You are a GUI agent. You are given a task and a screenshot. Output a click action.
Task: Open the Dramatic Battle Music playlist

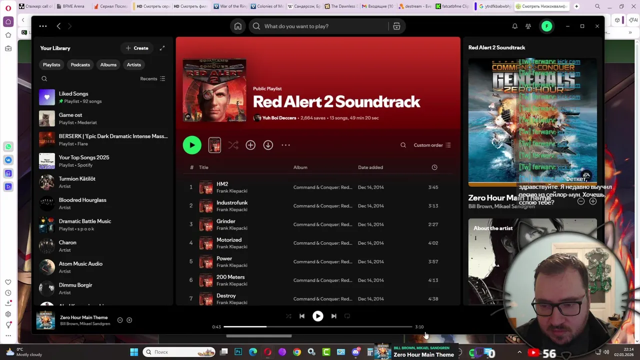pyautogui.click(x=104, y=224)
